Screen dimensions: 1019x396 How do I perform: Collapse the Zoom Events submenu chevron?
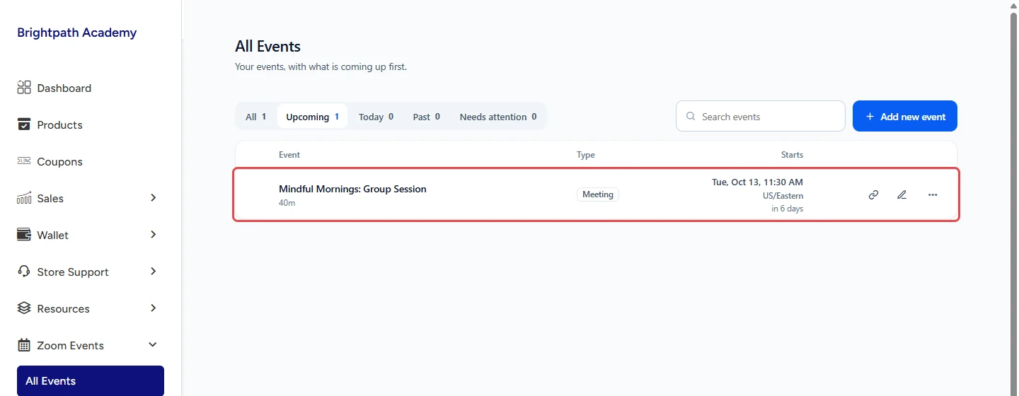tap(152, 345)
